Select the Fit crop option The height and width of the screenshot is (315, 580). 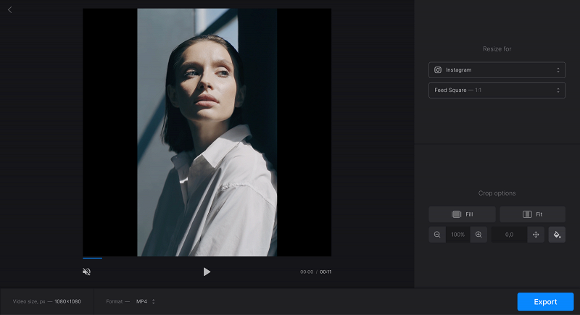coord(532,214)
